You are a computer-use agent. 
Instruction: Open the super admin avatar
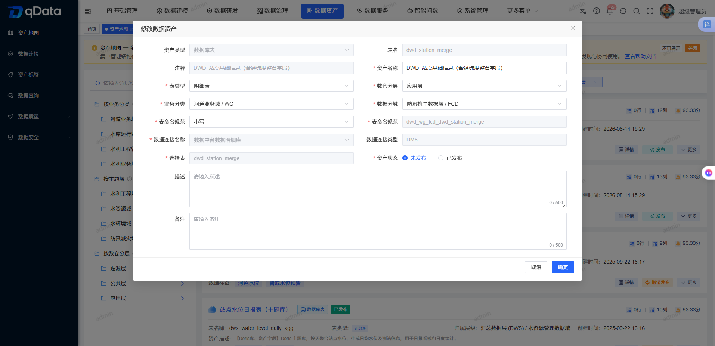tap(667, 11)
